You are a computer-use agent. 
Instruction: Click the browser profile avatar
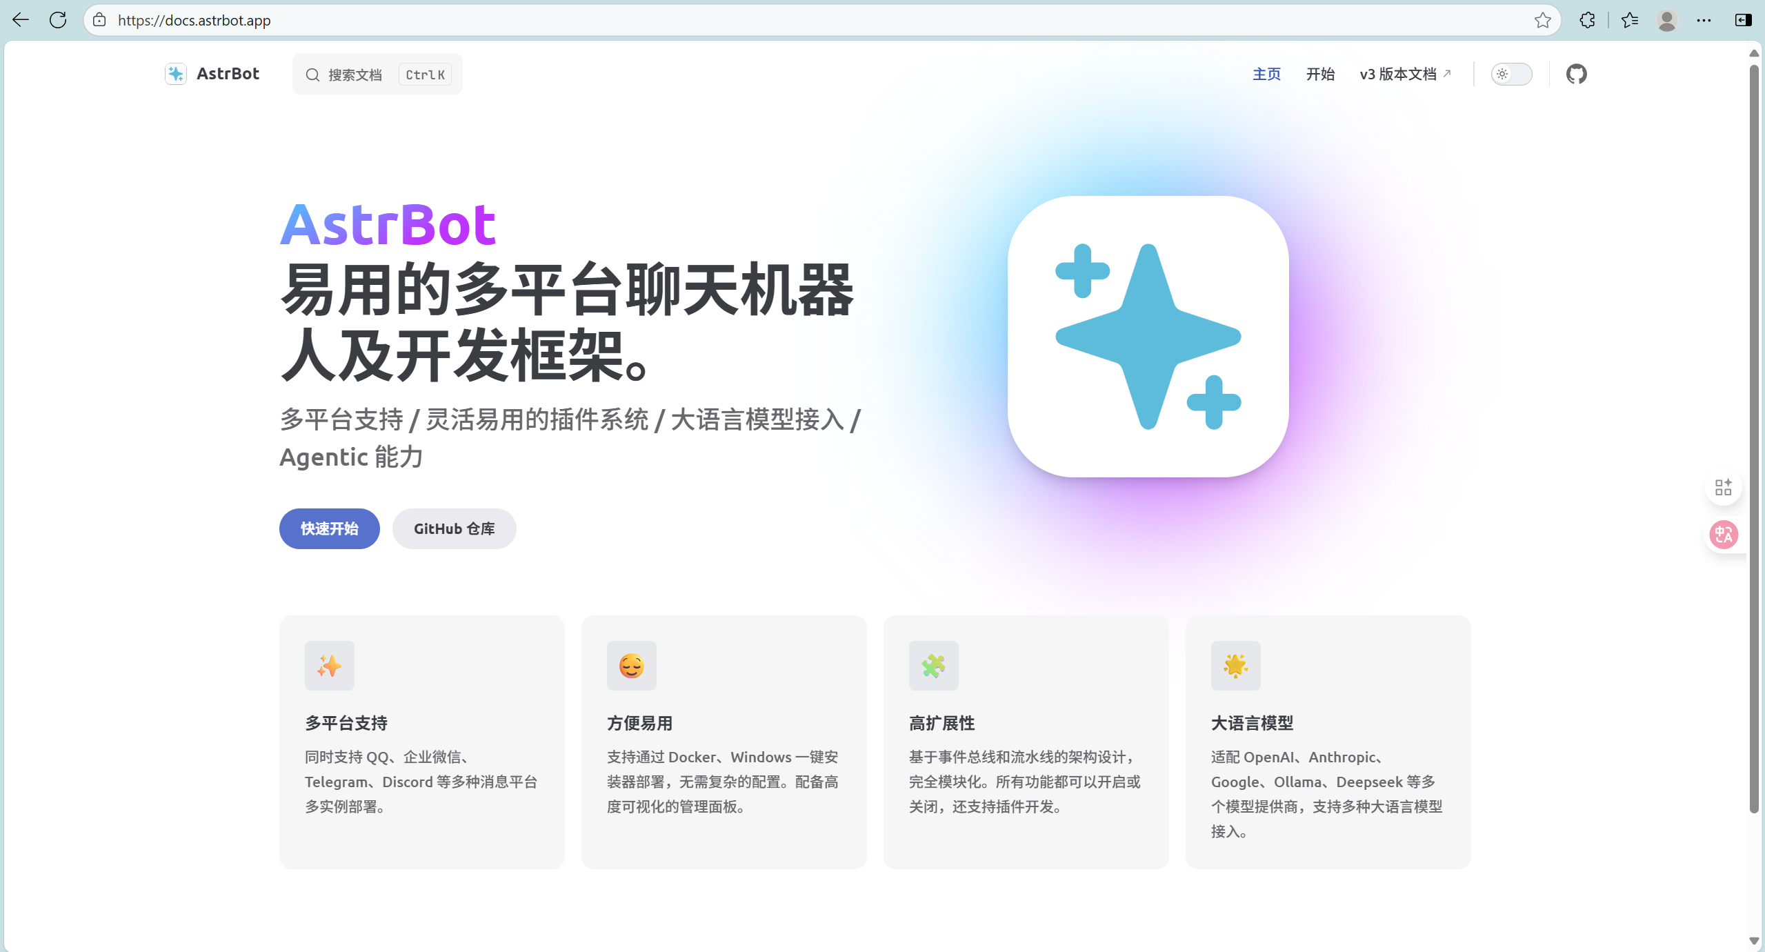[1667, 20]
